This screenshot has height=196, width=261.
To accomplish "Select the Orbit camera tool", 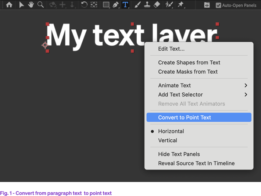I will (x=53, y=5).
